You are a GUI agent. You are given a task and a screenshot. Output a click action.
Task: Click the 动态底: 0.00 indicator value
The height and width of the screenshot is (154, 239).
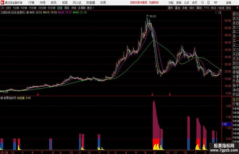(x=24, y=98)
